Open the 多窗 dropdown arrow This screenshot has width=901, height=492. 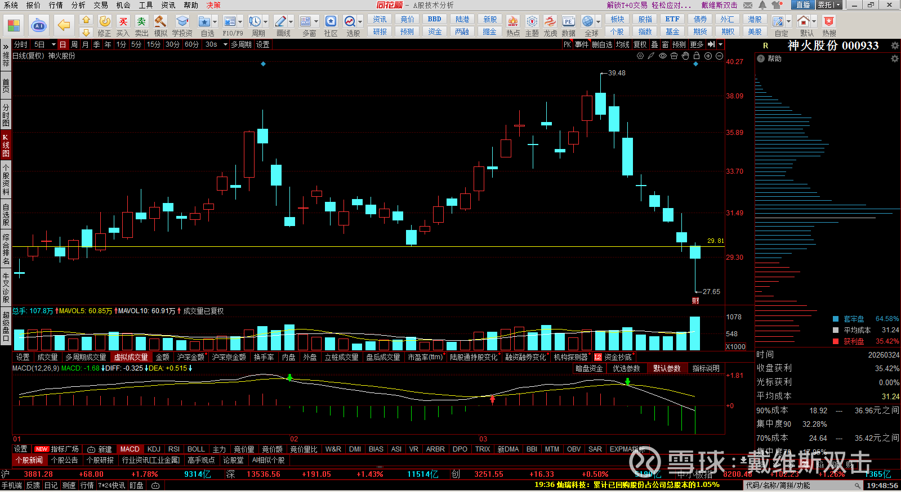coord(316,22)
